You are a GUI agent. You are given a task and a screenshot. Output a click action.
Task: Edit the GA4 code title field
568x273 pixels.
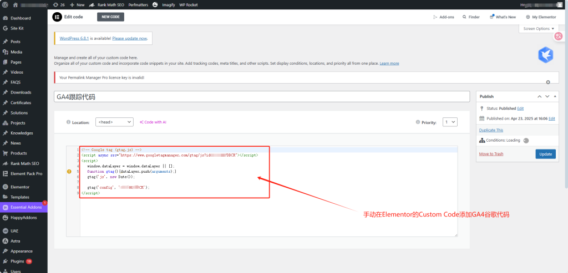click(x=262, y=97)
